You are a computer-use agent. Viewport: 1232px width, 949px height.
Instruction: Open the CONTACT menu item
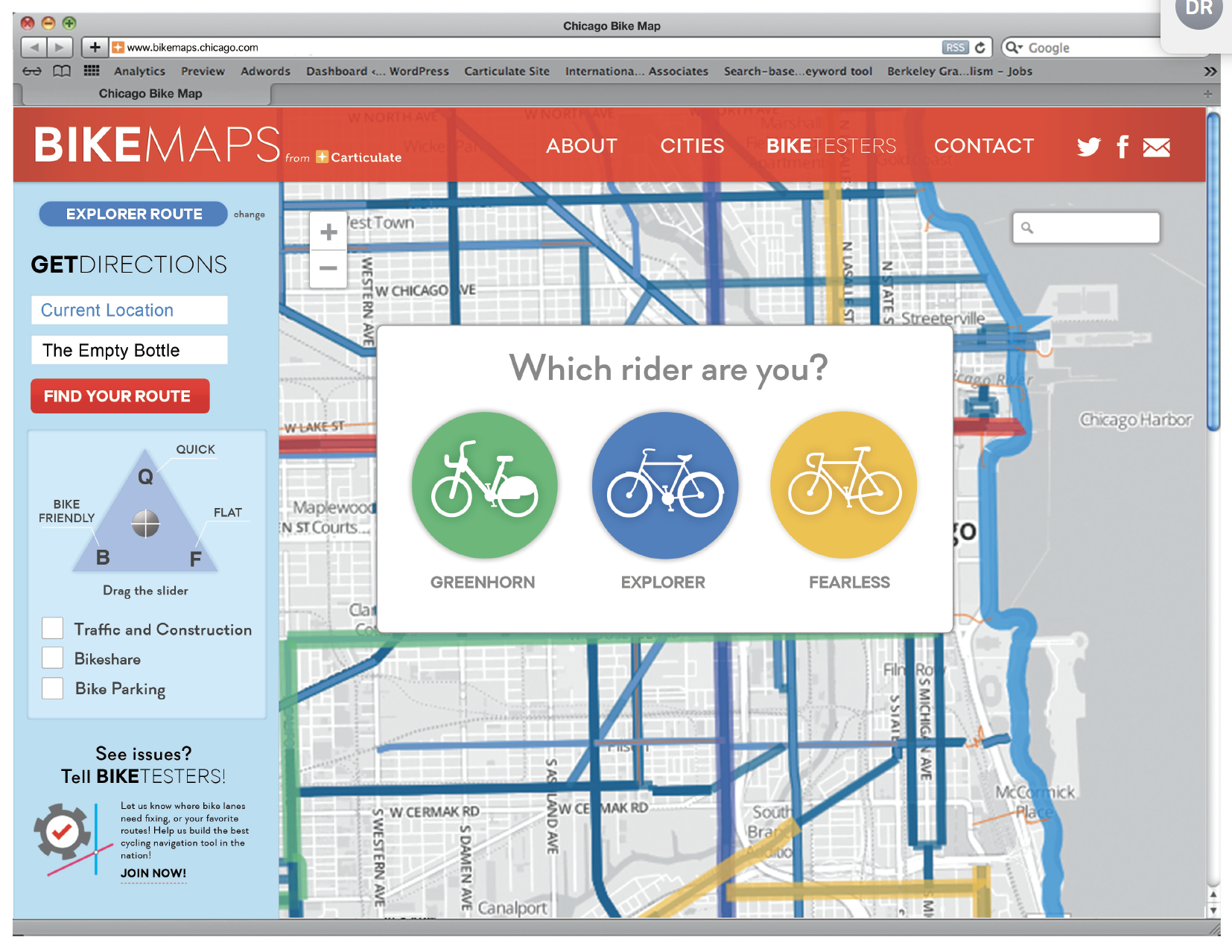(x=984, y=146)
